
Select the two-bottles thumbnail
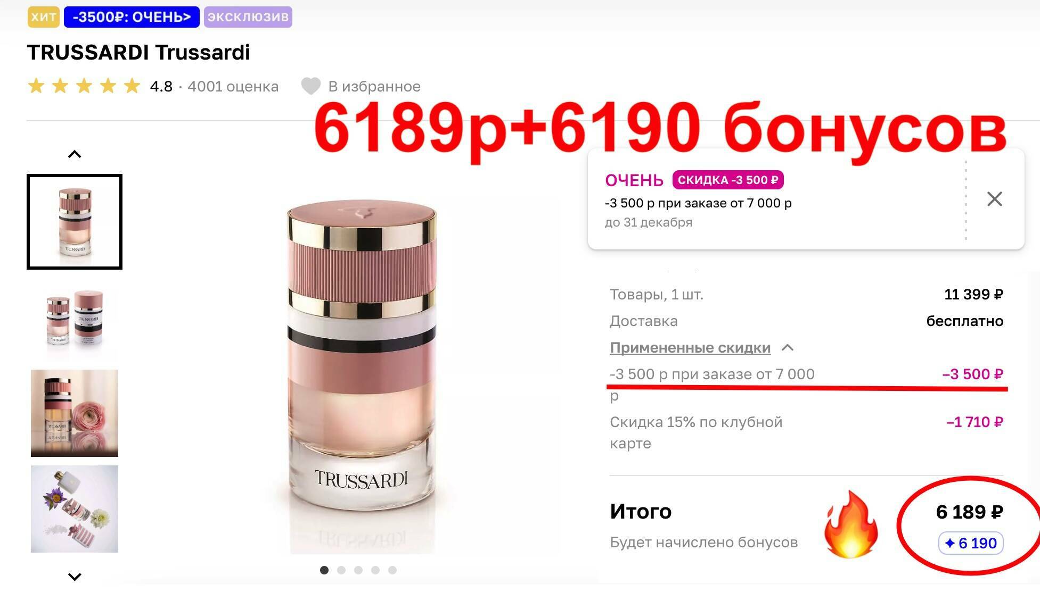[75, 318]
